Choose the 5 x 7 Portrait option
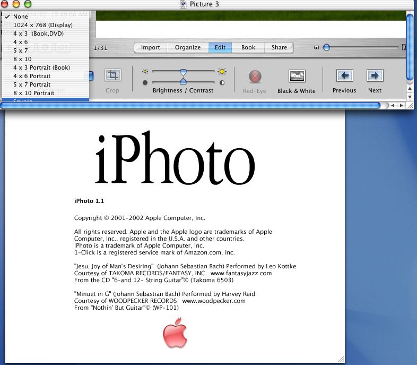The image size is (417, 365). pos(46,84)
